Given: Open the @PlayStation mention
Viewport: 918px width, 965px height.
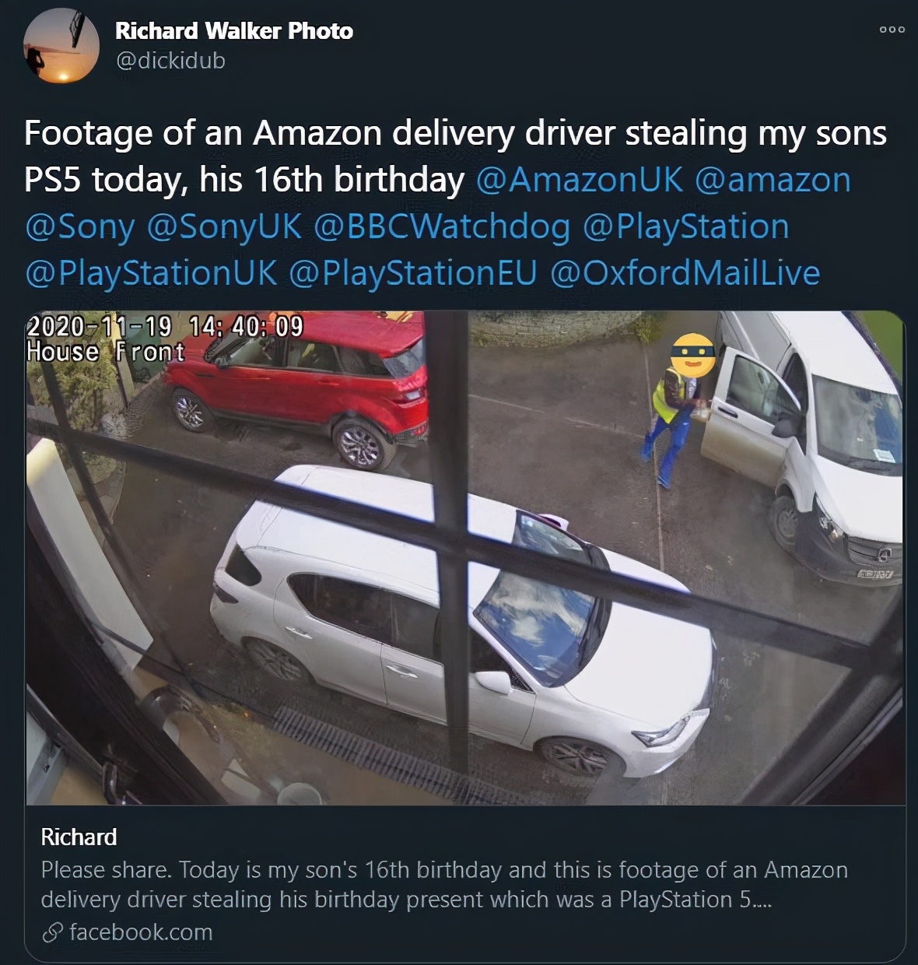Looking at the screenshot, I should [x=685, y=226].
